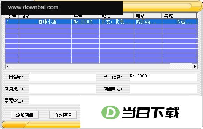Click the 电话 column header
Viewport: 203px width, 129px height.
tap(148, 16)
